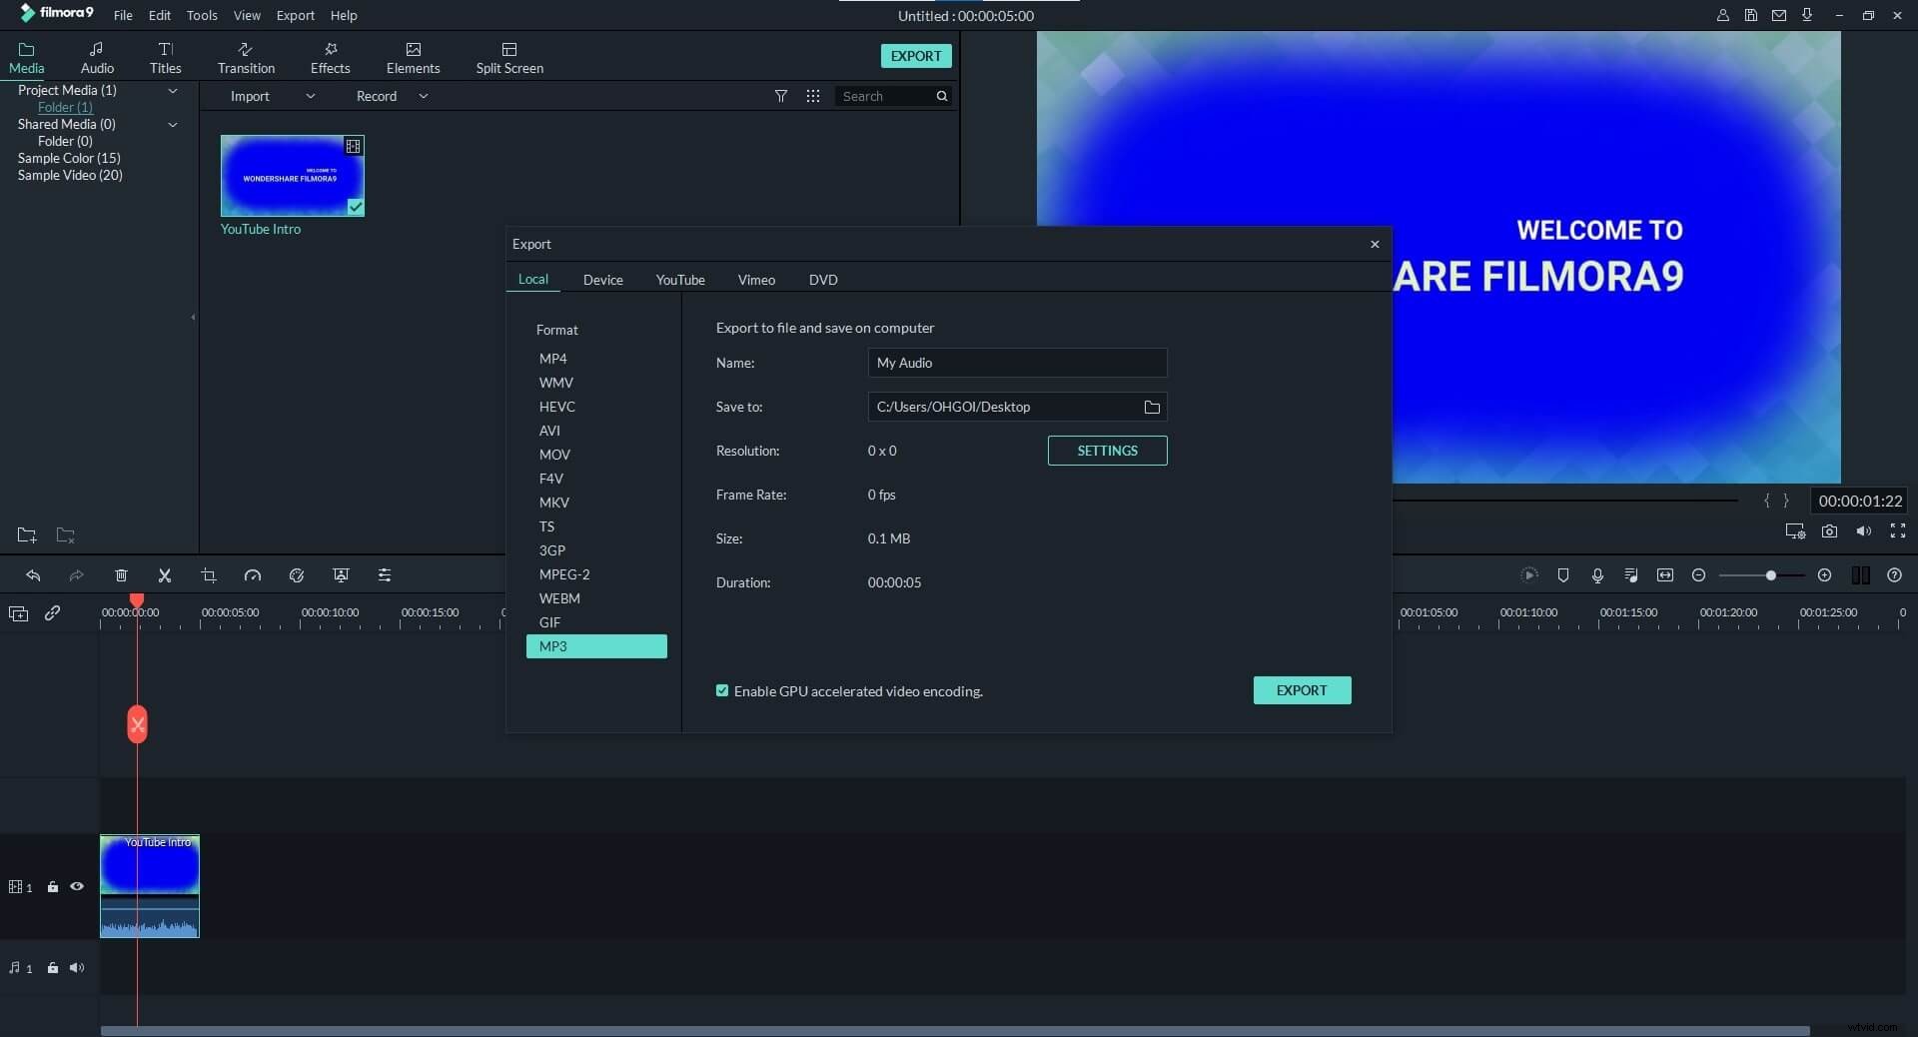Click the Snapshot camera icon under preview
Viewport: 1918px width, 1037px height.
pyautogui.click(x=1829, y=531)
